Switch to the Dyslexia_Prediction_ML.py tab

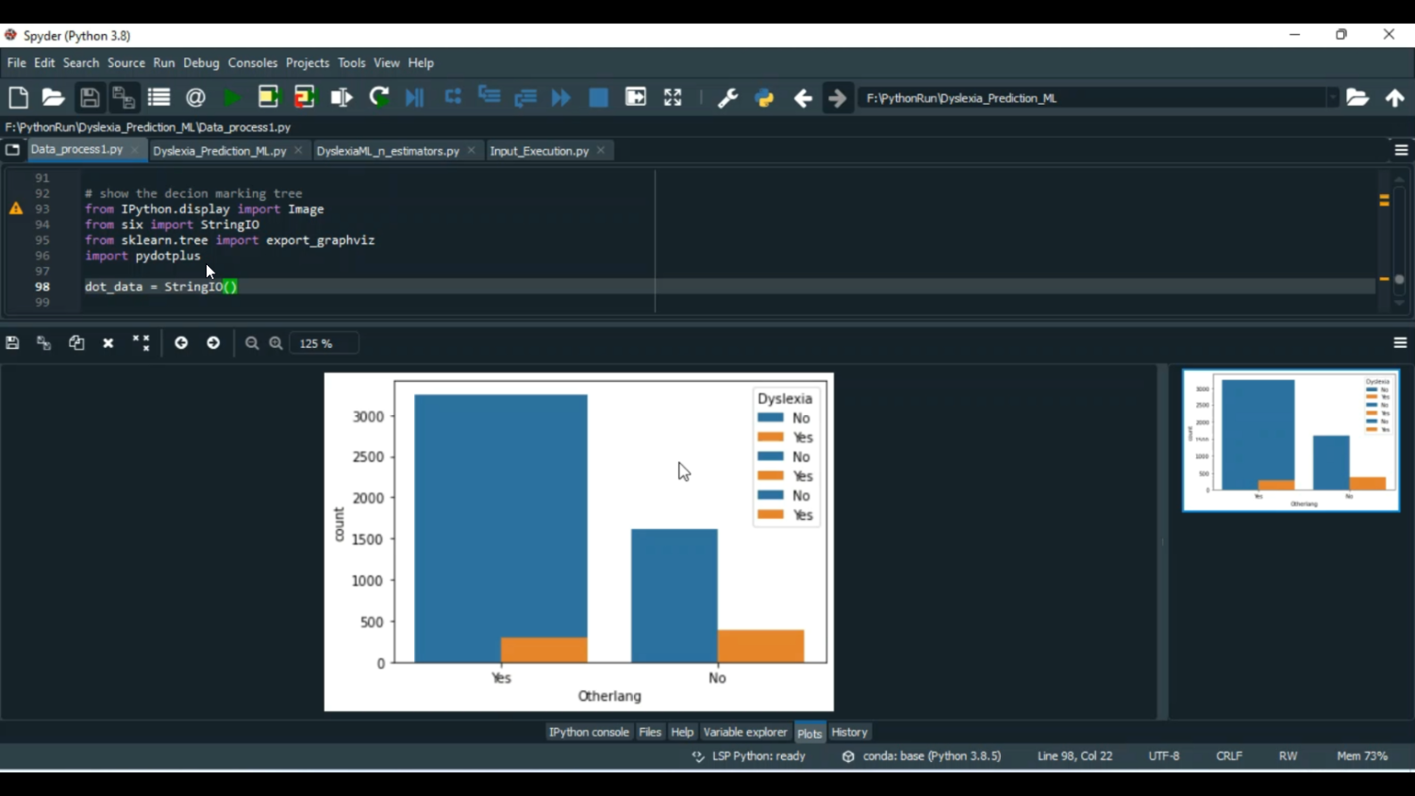[x=219, y=151]
